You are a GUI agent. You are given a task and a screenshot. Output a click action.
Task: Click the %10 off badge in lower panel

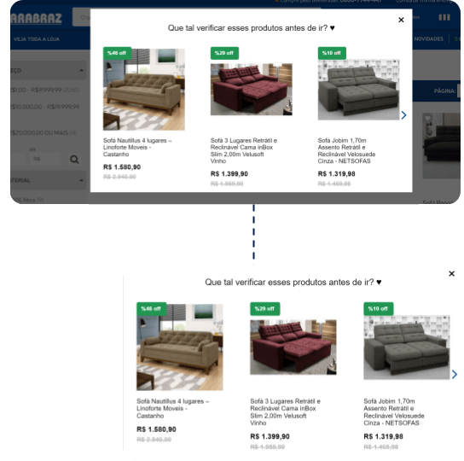coord(378,309)
